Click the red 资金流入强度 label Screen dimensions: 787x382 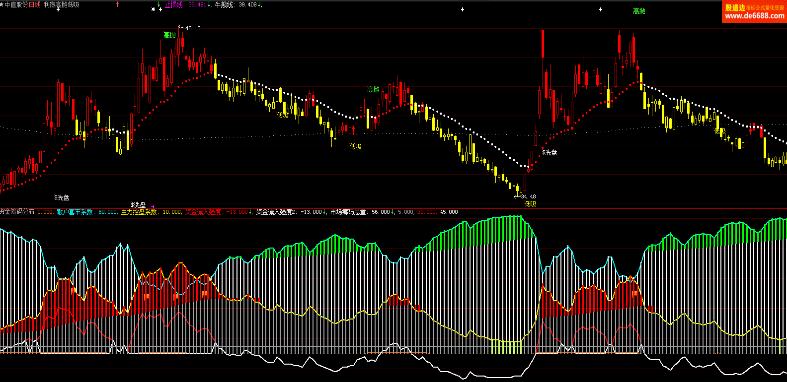(203, 212)
